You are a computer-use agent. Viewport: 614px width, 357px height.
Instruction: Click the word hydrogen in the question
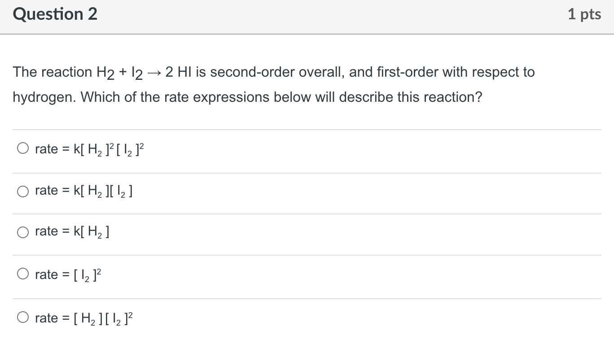tap(39, 97)
